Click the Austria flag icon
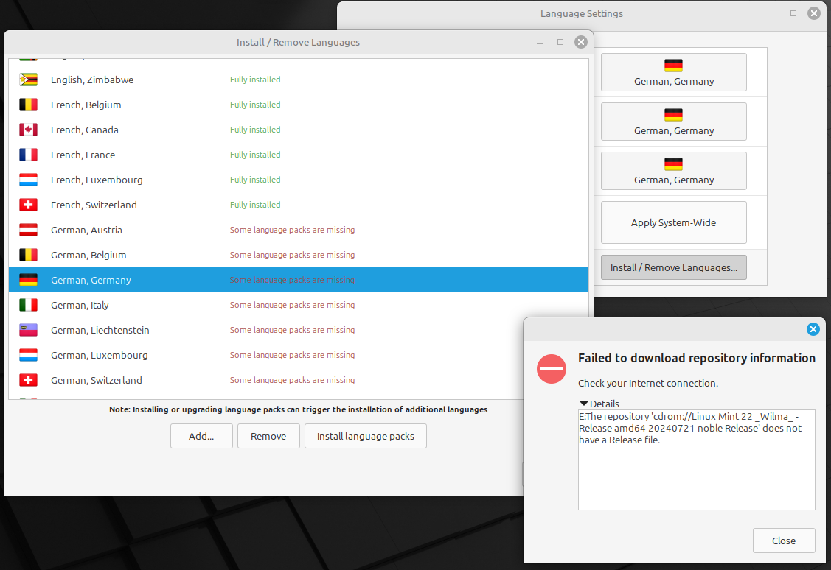 pyautogui.click(x=28, y=230)
